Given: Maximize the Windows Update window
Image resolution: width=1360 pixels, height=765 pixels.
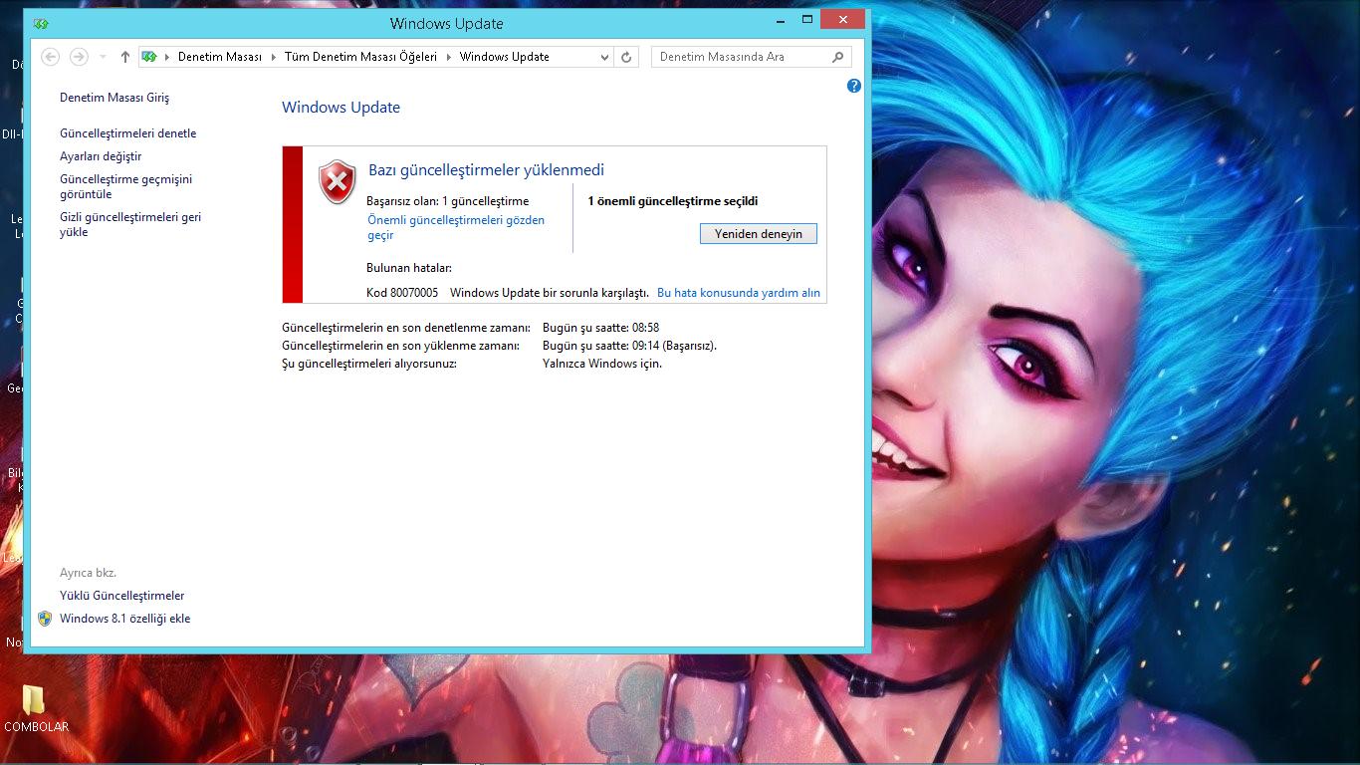Looking at the screenshot, I should (x=807, y=20).
